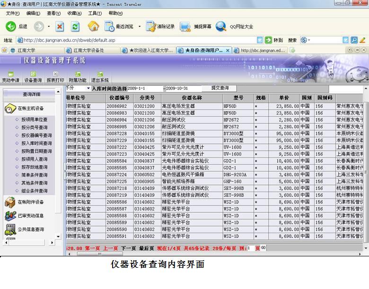
Task: Click the 提交查询 submit button
Action: [x=220, y=88]
